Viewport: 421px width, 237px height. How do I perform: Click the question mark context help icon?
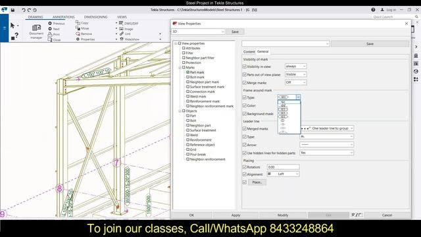pos(16,35)
